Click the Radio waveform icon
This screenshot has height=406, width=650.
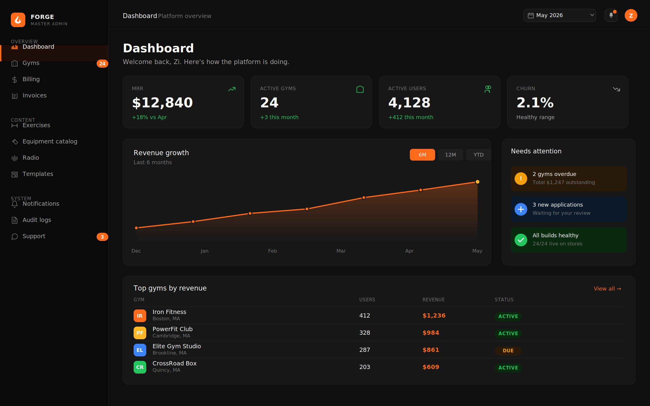[14, 158]
